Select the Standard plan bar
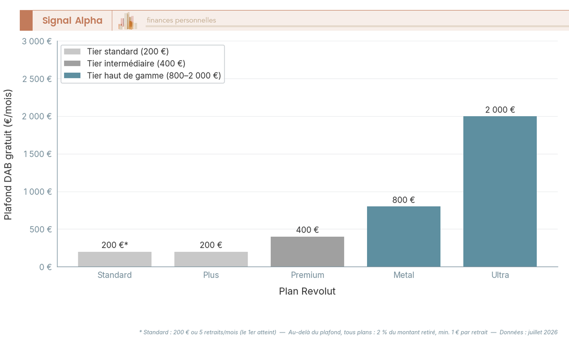Screen dimensions: 569x342 [115, 259]
